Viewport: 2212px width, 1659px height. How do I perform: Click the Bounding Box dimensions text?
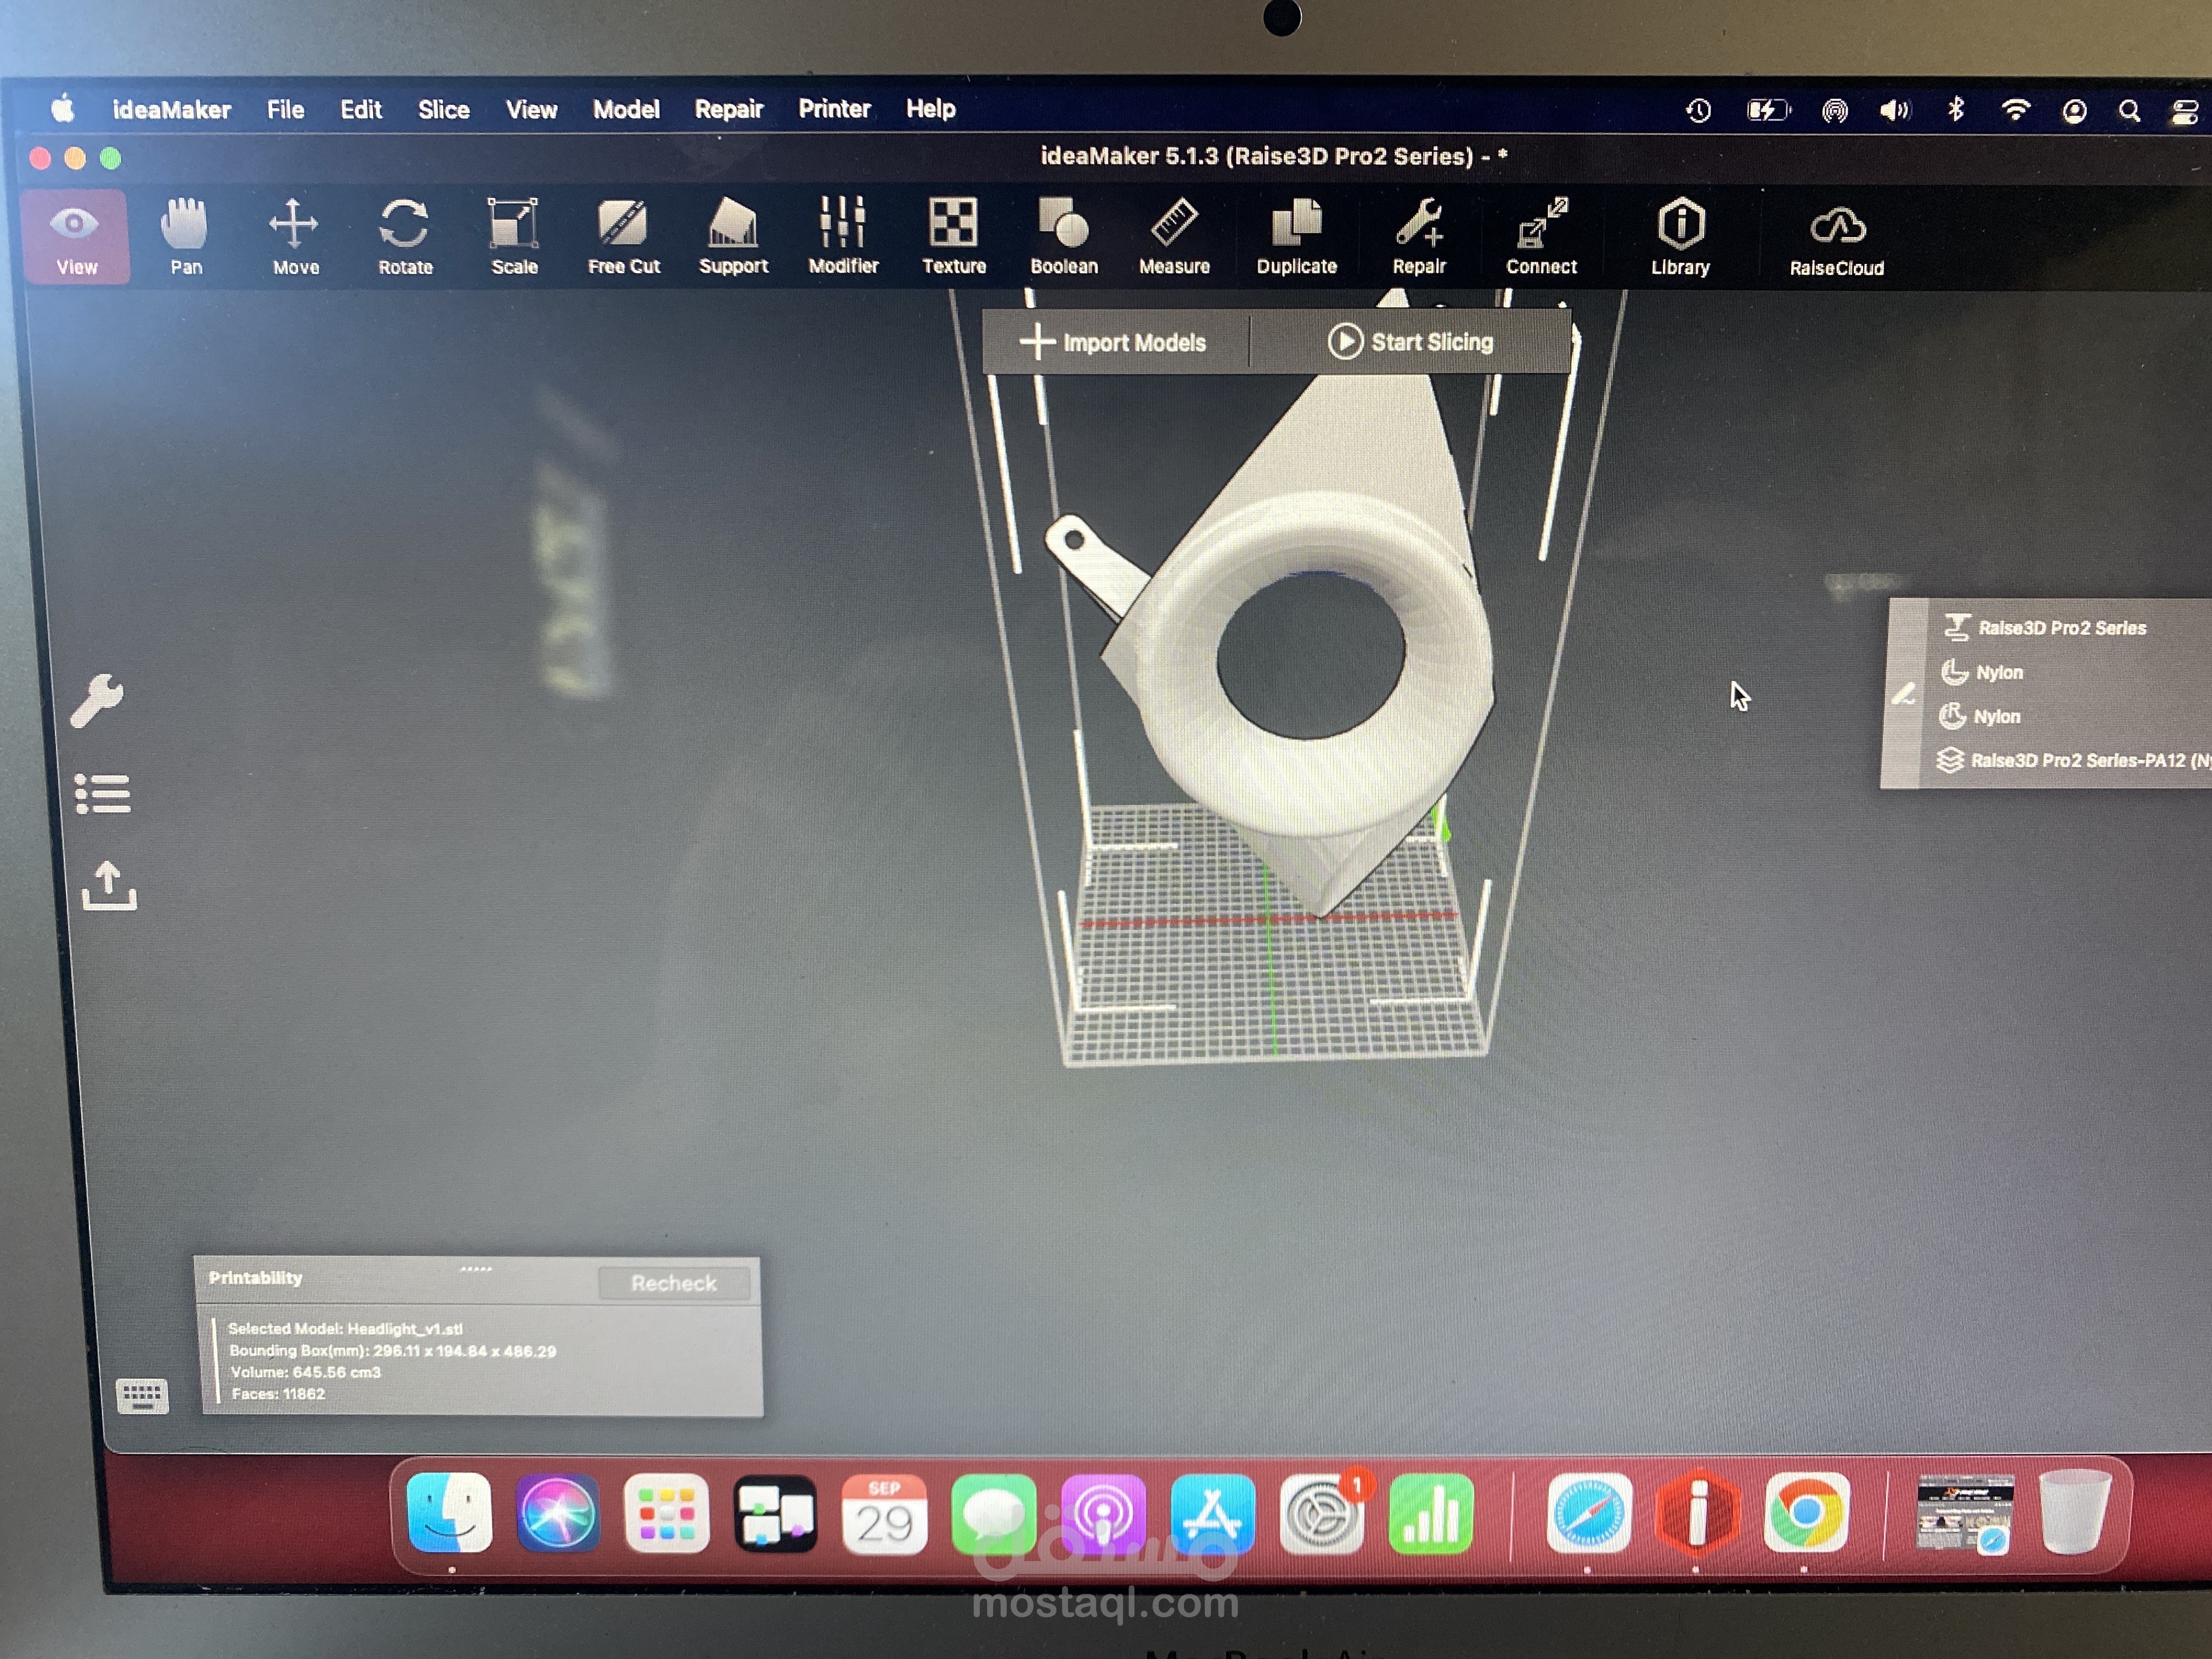tap(392, 1351)
